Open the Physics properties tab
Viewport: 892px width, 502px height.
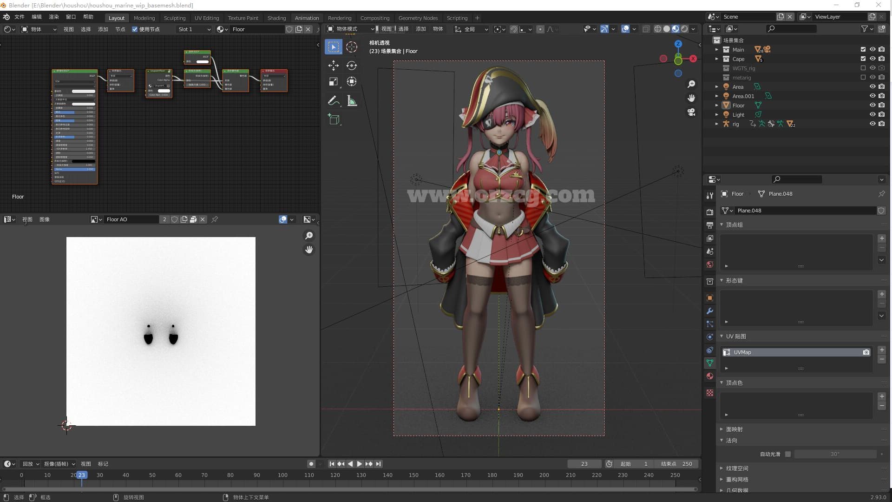pyautogui.click(x=709, y=337)
